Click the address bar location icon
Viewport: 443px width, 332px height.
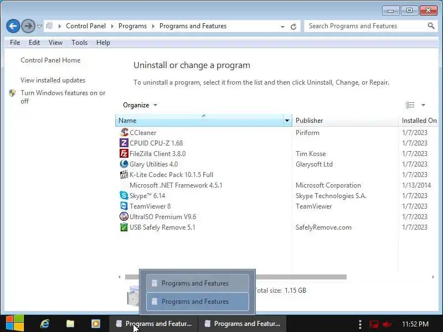(x=49, y=26)
